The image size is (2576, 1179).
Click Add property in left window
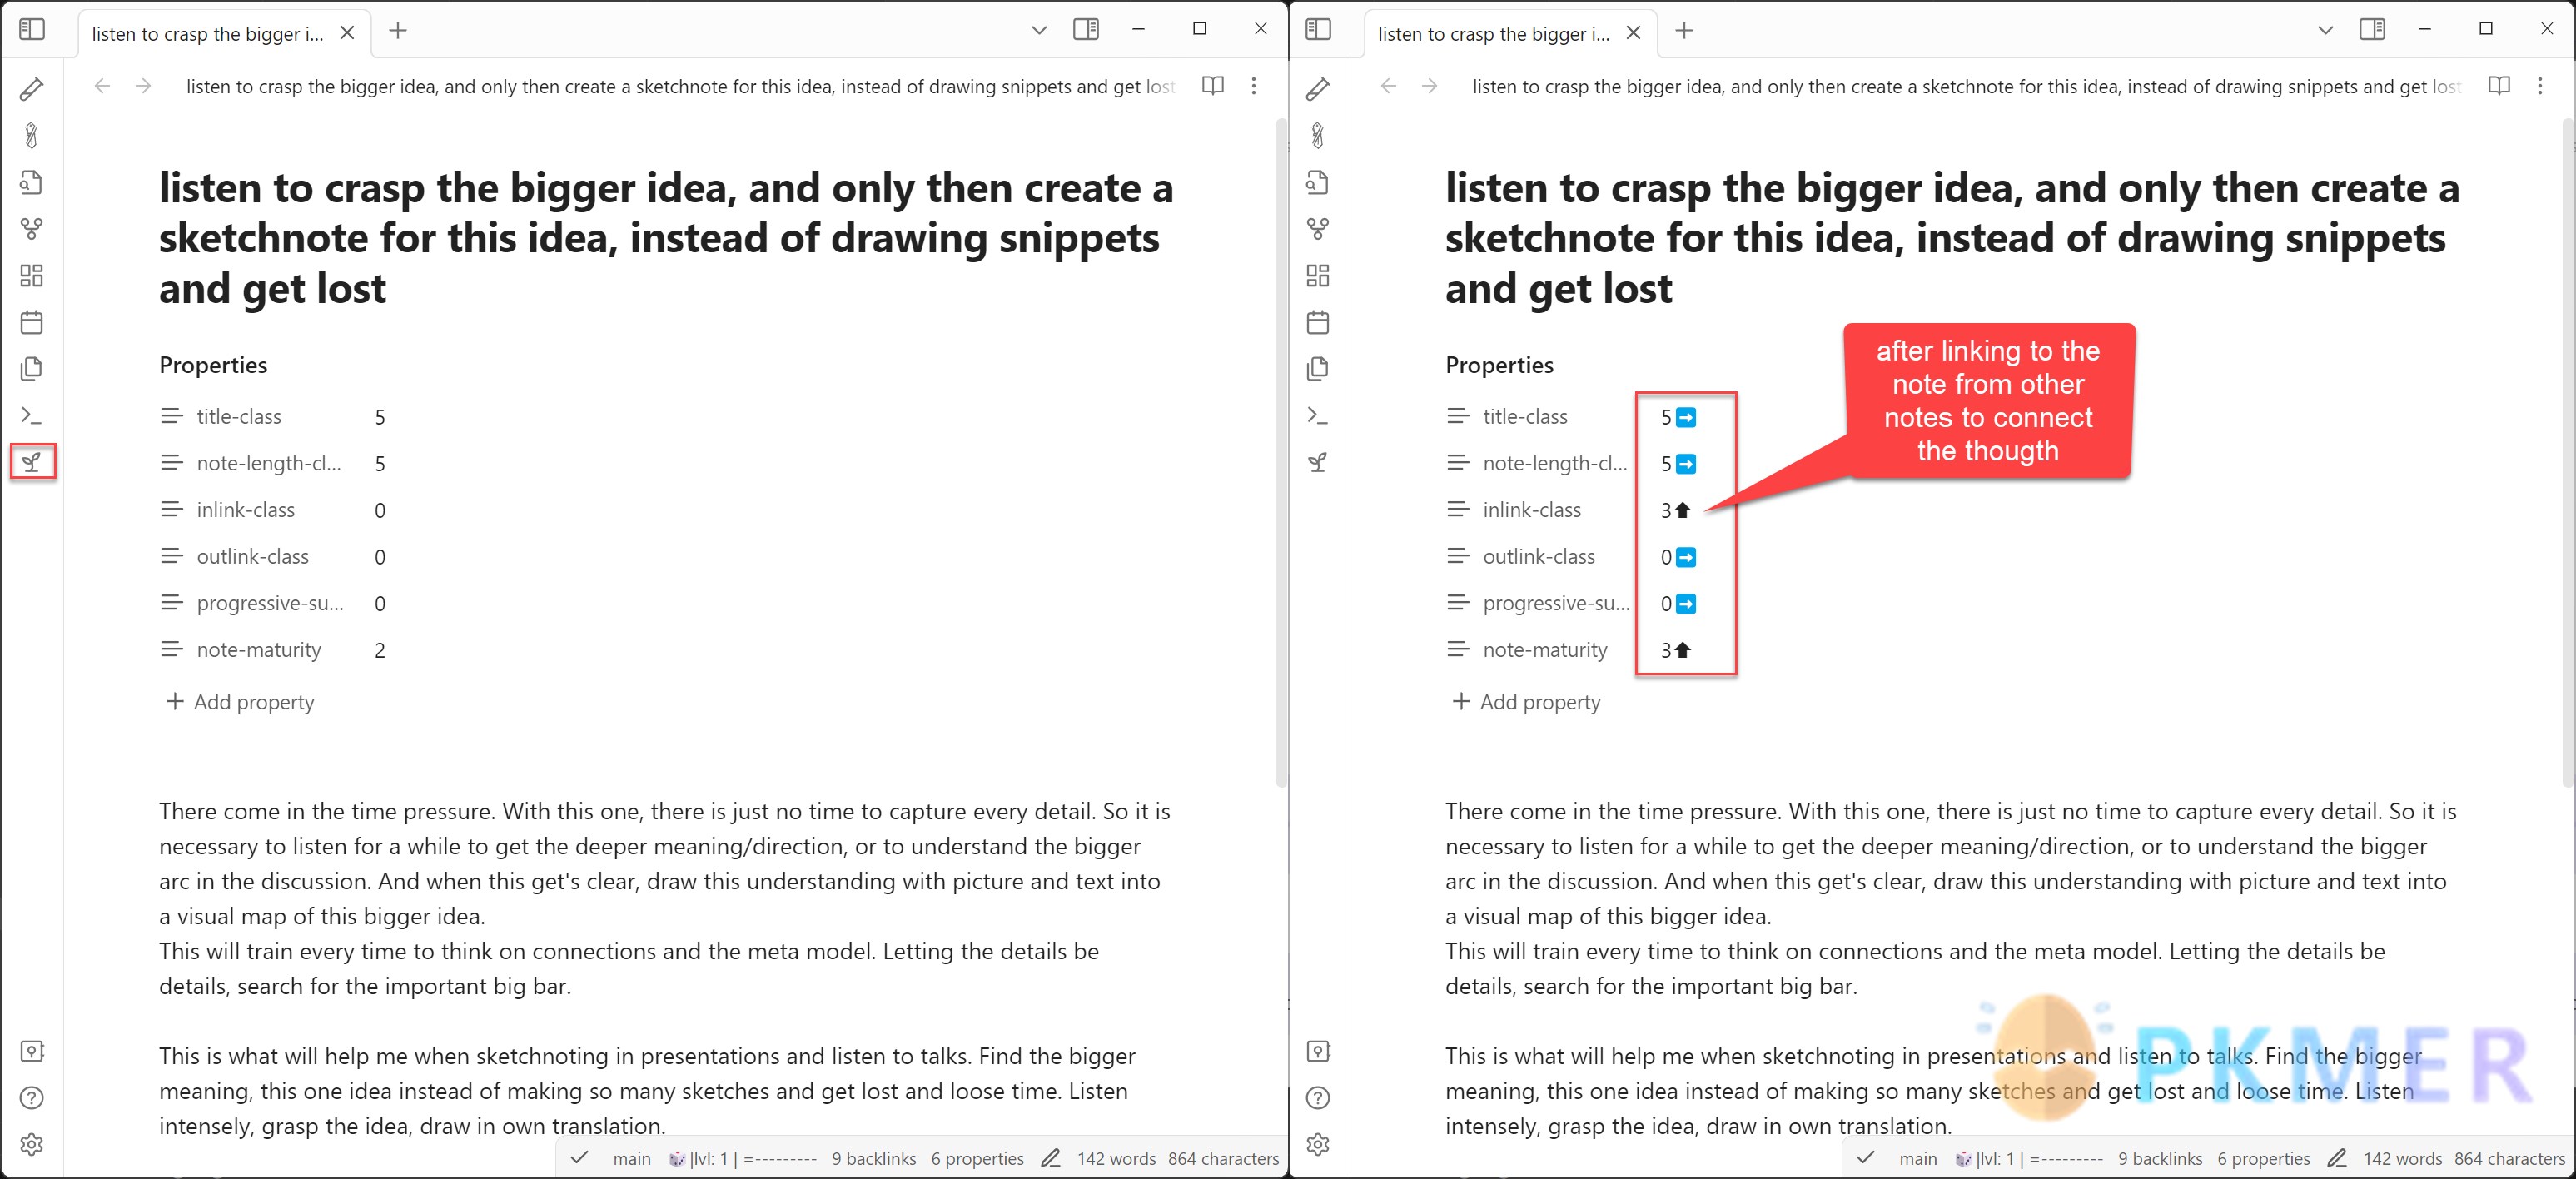click(x=240, y=702)
